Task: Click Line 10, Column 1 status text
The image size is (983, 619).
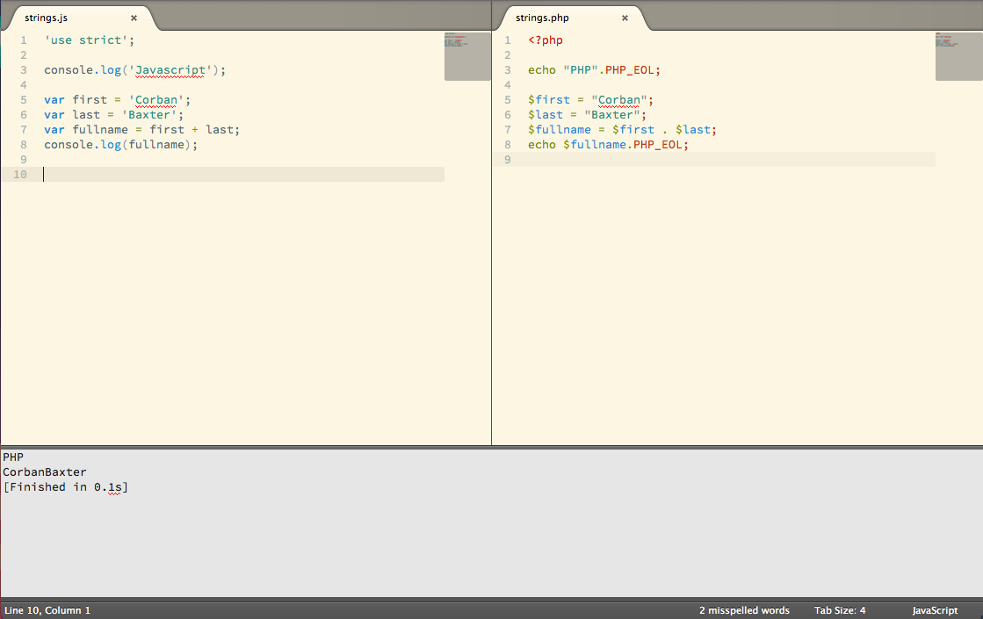Action: pos(47,610)
